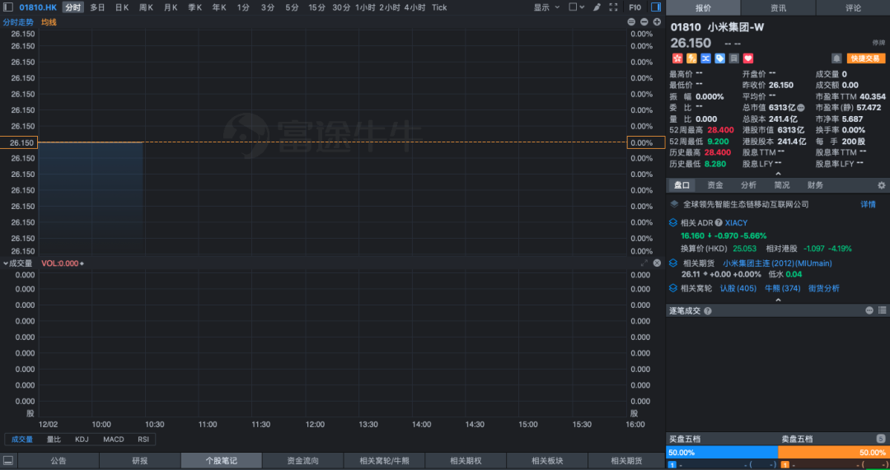Select MACD indicator
Image resolution: width=890 pixels, height=470 pixels.
click(114, 440)
